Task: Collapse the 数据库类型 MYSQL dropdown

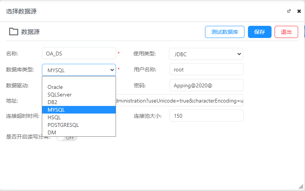Action: click(x=79, y=70)
